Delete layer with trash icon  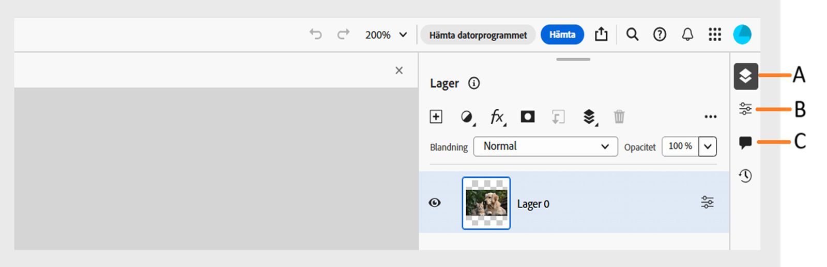(619, 116)
